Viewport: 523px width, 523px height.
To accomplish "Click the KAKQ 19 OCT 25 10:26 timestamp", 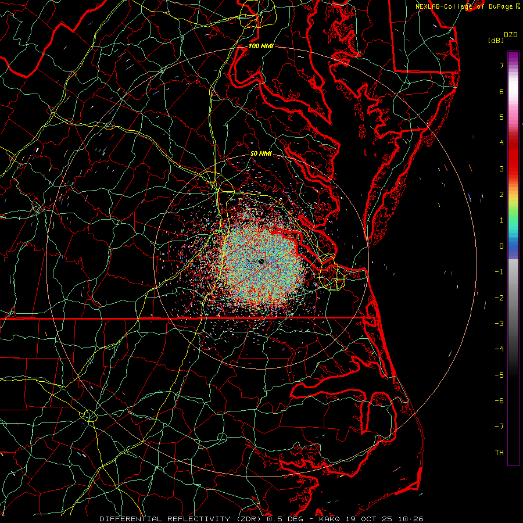I will tap(371, 519).
